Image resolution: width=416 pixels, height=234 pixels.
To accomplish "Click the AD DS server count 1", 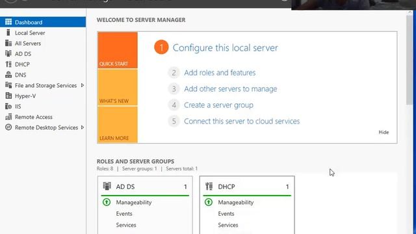I will click(185, 187).
